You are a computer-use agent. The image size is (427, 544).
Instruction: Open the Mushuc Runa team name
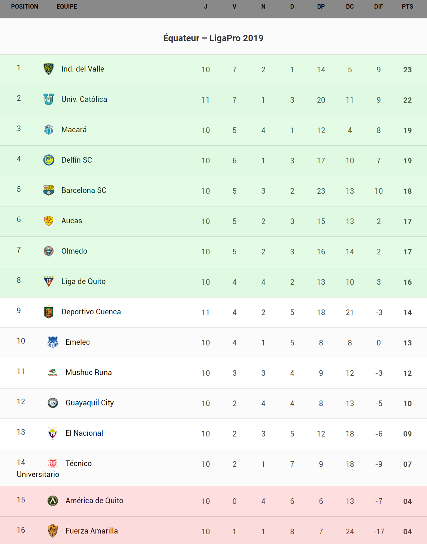pyautogui.click(x=89, y=372)
